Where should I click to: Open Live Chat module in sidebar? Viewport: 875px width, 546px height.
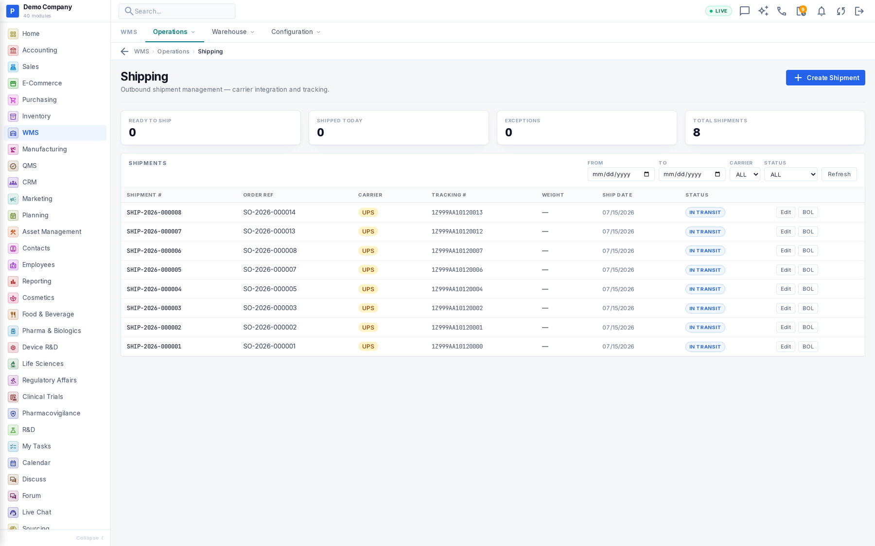tap(55, 513)
